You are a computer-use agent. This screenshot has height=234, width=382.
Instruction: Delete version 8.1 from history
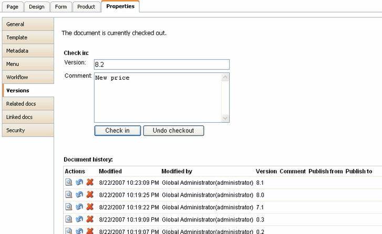[x=90, y=182]
